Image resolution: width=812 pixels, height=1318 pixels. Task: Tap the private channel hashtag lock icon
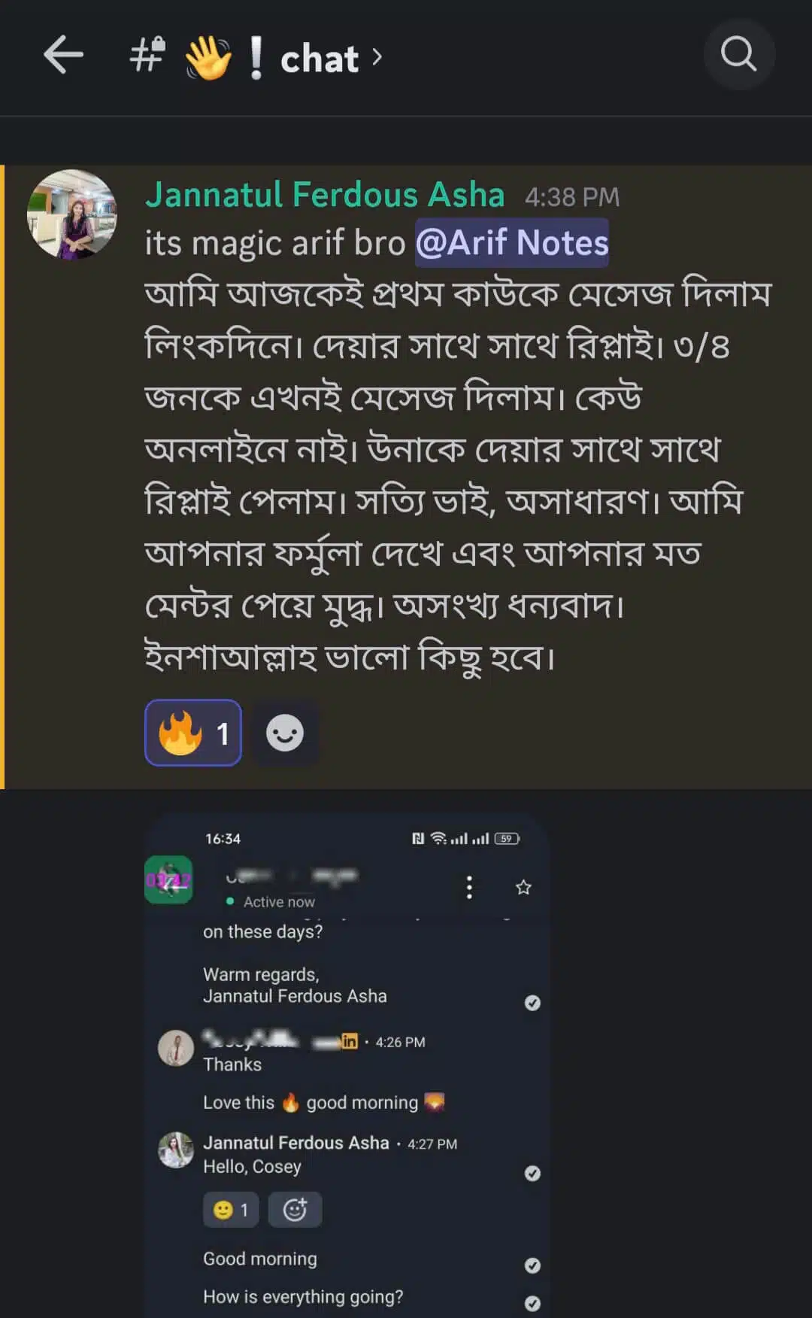point(147,55)
